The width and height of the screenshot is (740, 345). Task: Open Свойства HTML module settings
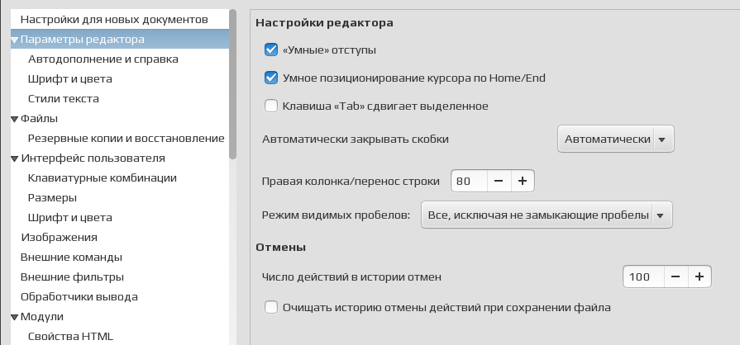[70, 336]
